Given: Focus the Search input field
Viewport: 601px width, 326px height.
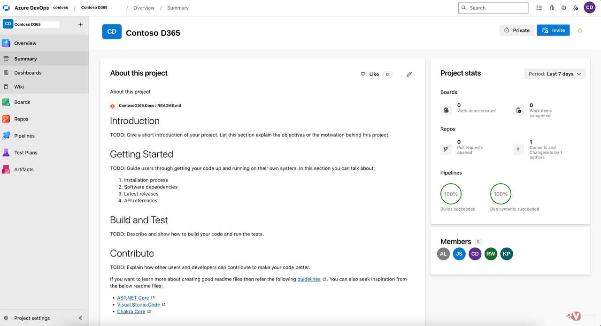Looking at the screenshot, I should click(x=493, y=8).
